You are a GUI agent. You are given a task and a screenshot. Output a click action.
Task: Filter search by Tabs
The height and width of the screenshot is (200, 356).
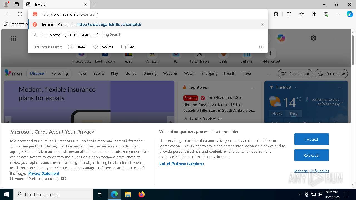[128, 47]
